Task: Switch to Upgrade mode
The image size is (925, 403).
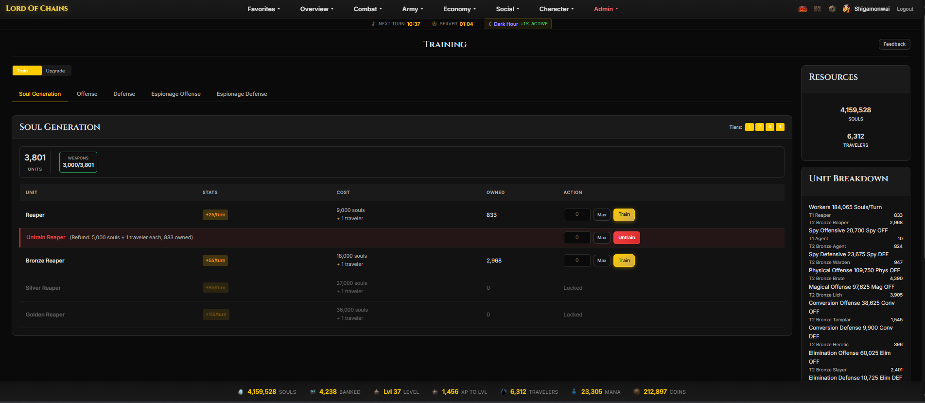Action: point(55,71)
